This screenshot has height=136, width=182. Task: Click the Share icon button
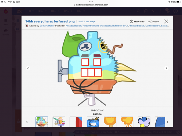(x=150, y=21)
